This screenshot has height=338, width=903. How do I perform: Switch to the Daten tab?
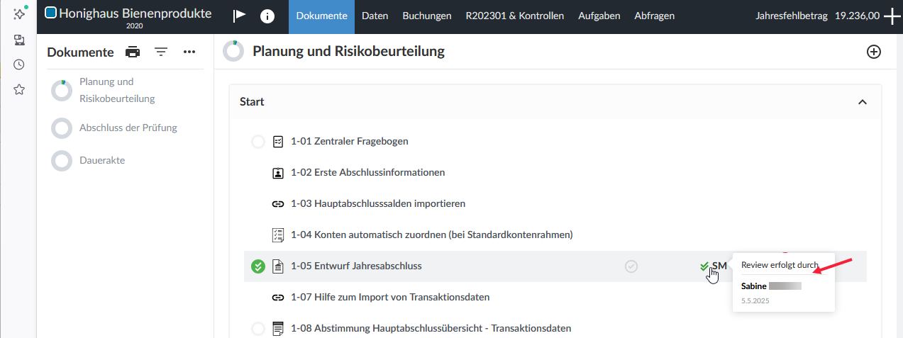375,16
